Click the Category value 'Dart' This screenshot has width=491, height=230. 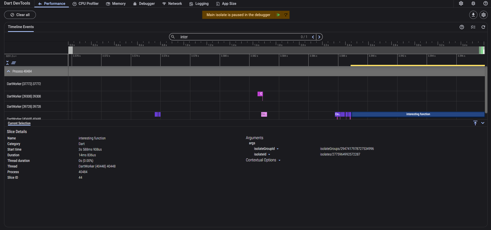81,144
